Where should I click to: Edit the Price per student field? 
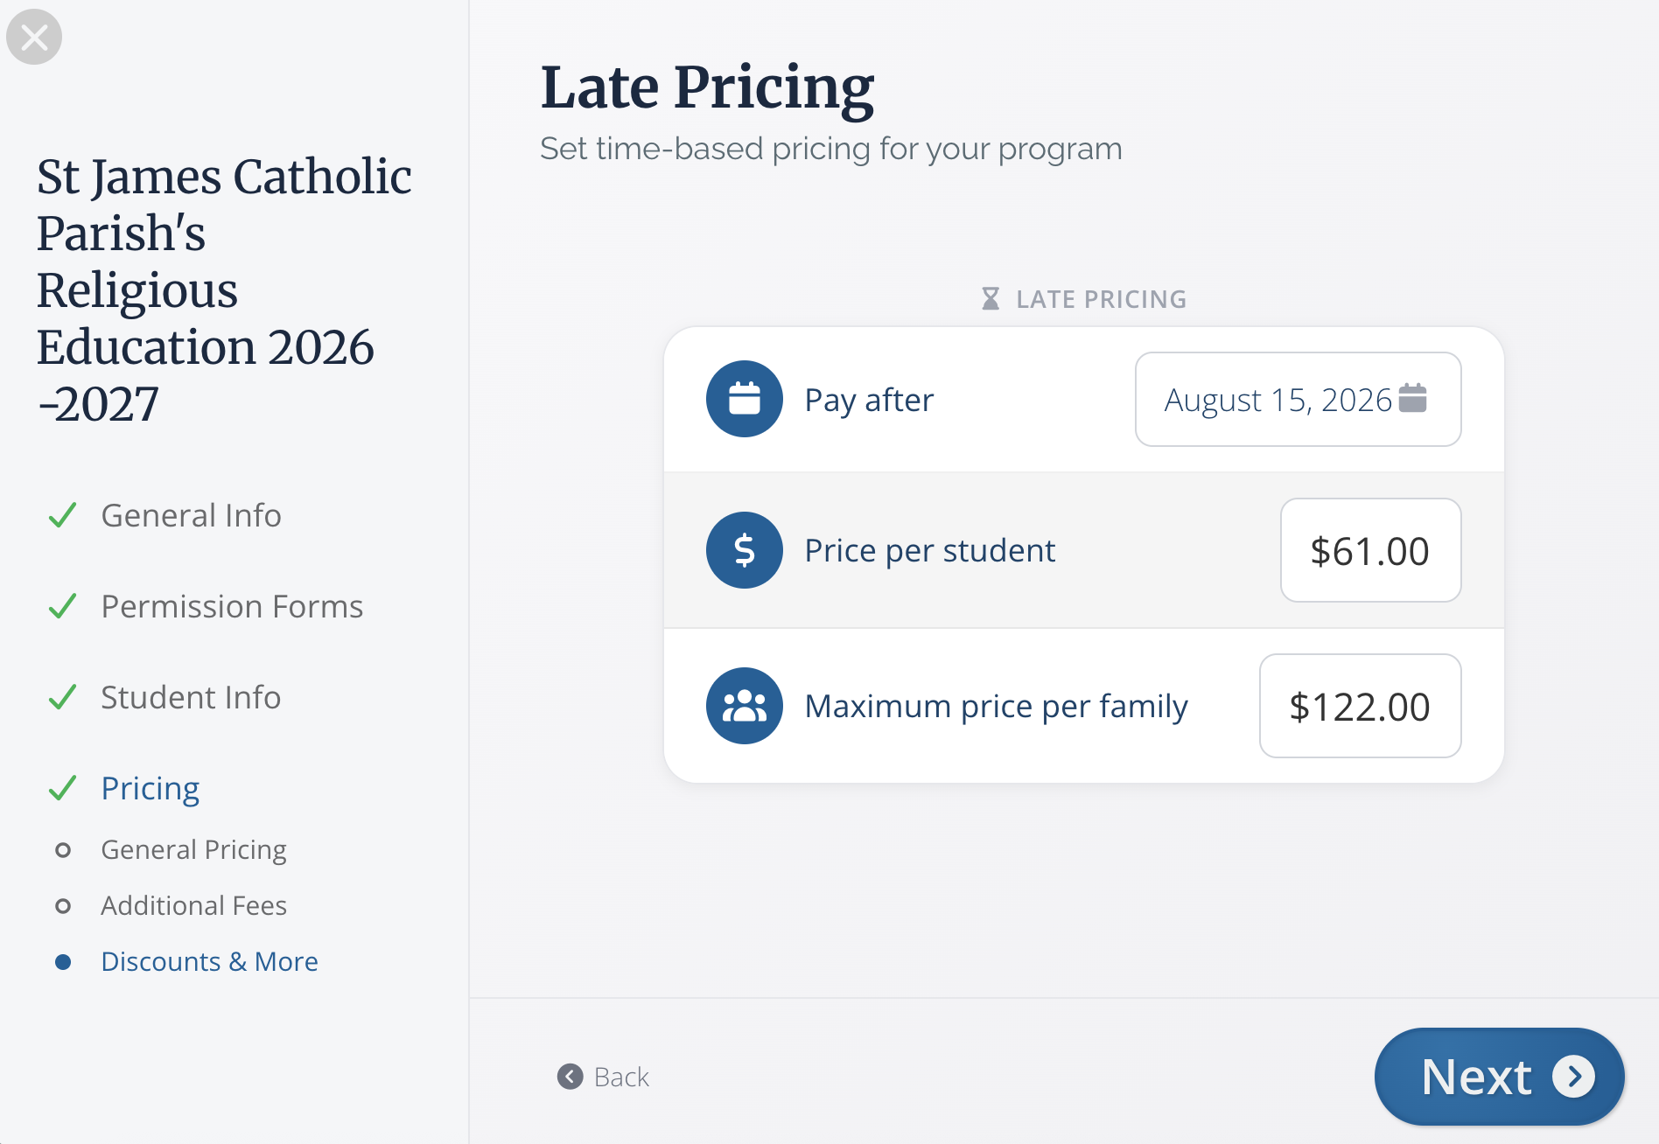1369,551
